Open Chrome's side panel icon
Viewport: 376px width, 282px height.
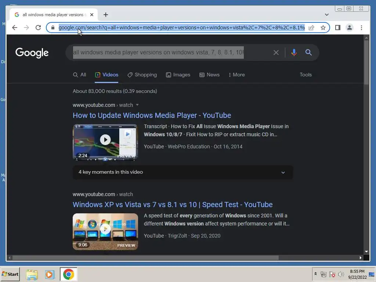[338, 28]
